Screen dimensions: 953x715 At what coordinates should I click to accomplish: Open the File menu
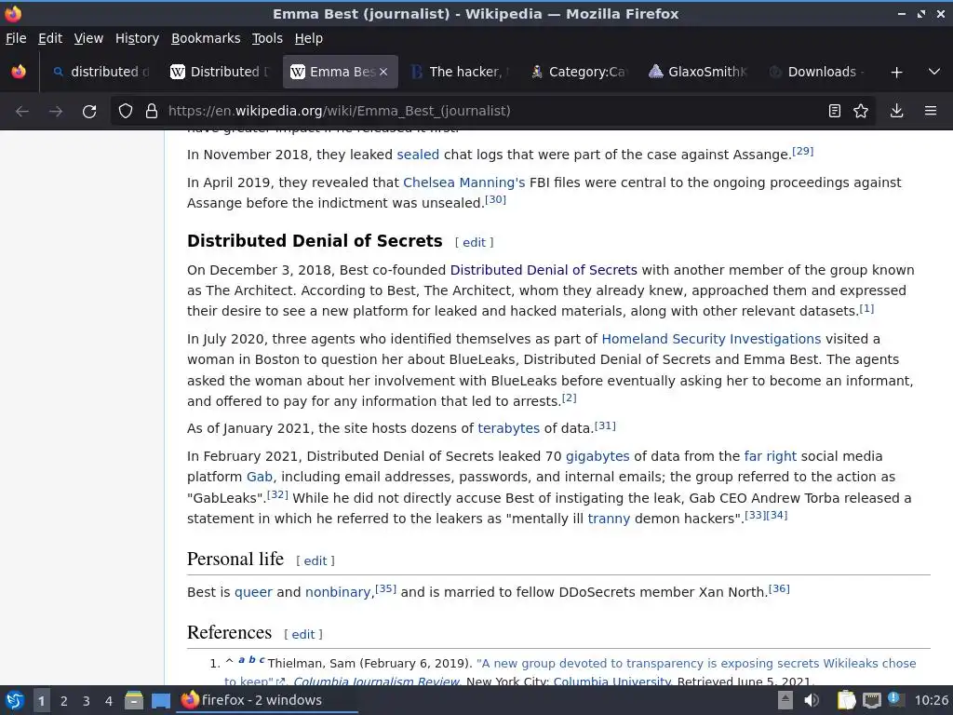16,38
